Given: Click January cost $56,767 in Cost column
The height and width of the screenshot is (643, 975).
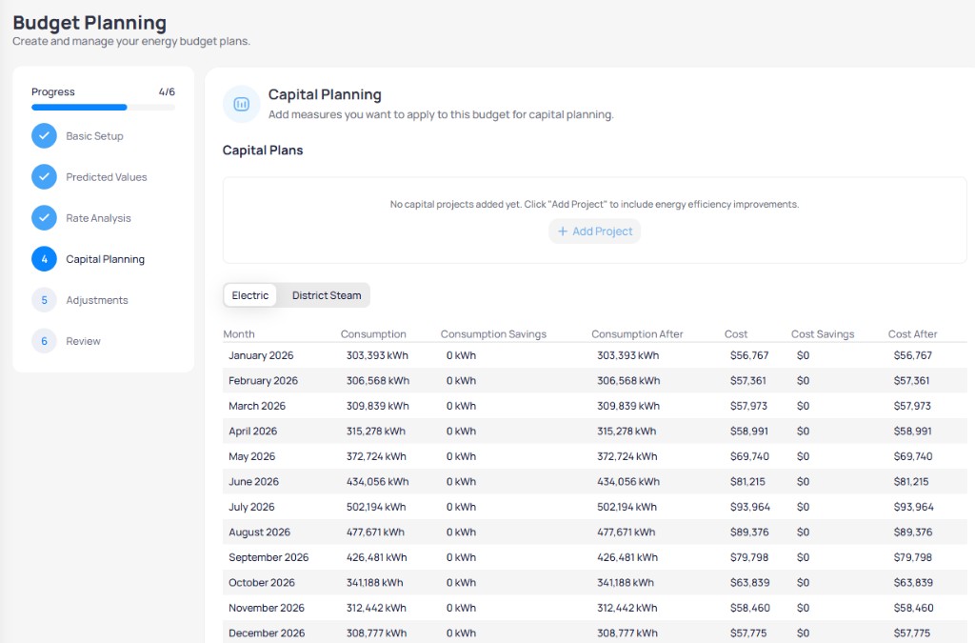Looking at the screenshot, I should coord(749,355).
